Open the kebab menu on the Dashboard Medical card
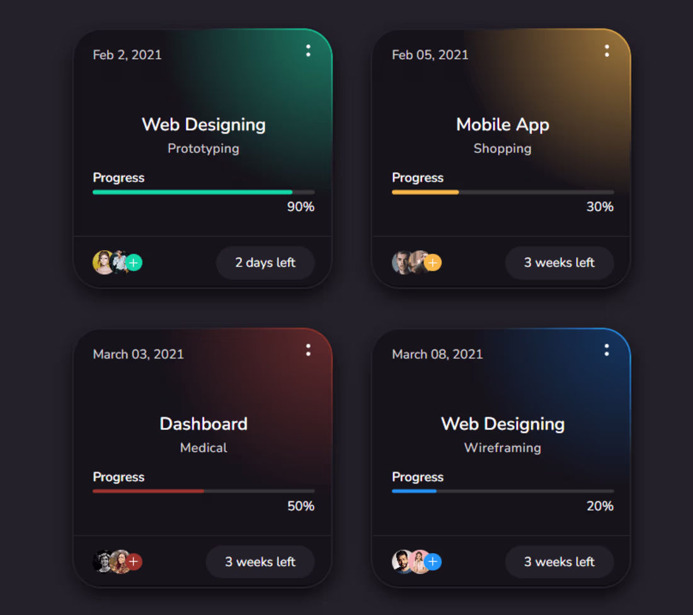This screenshot has width=693, height=615. [x=308, y=350]
